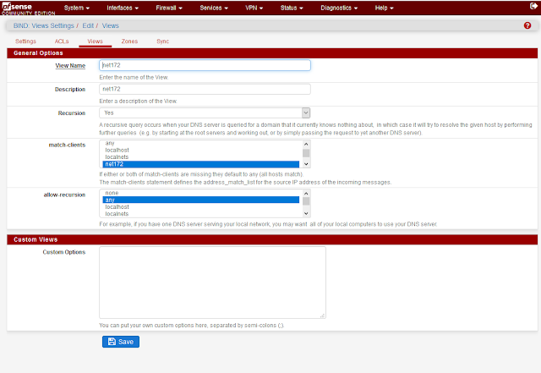
Task: Select localhost in match-clients list
Action: coord(117,150)
